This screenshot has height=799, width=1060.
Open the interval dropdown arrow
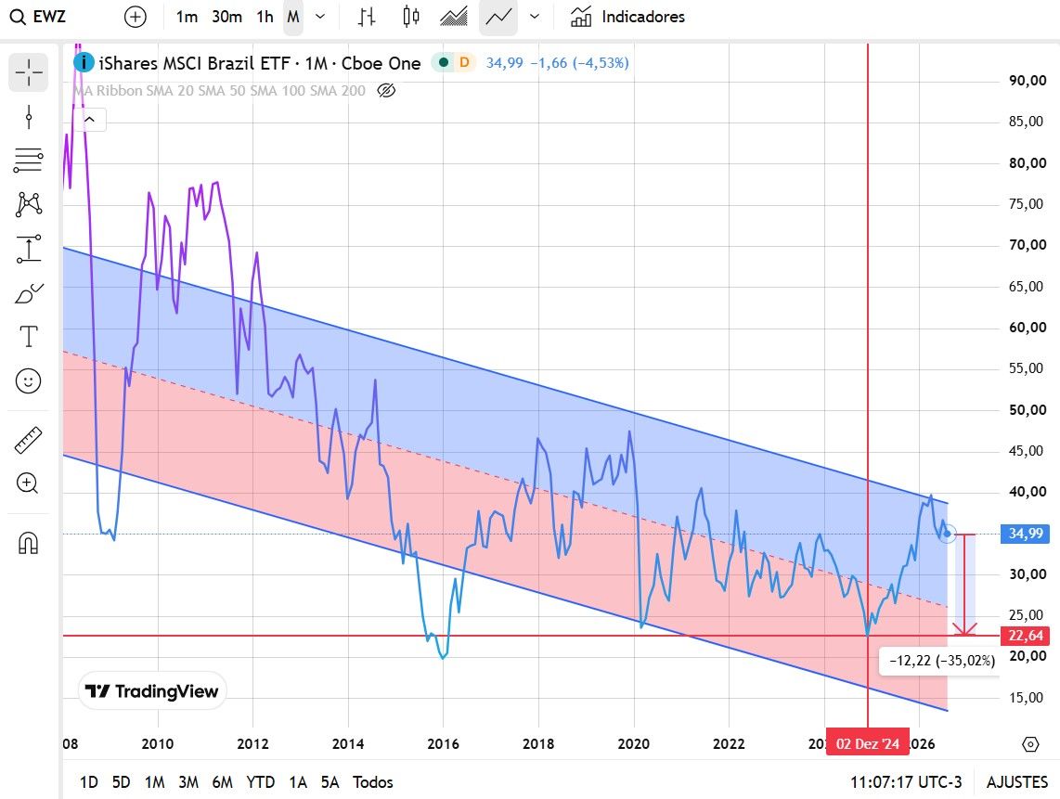(x=320, y=16)
